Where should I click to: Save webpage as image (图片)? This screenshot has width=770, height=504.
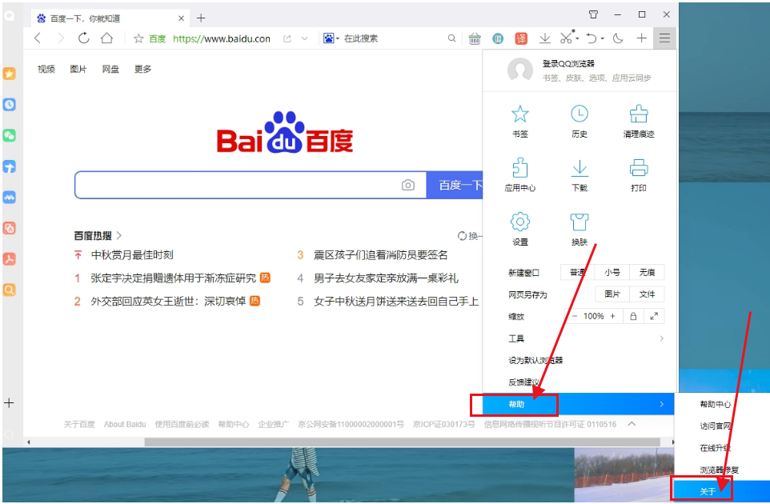pyautogui.click(x=612, y=294)
